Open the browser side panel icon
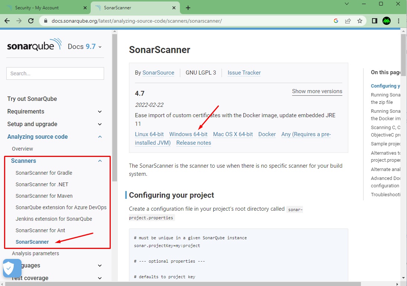This screenshot has height=286, width=407. tap(374, 21)
